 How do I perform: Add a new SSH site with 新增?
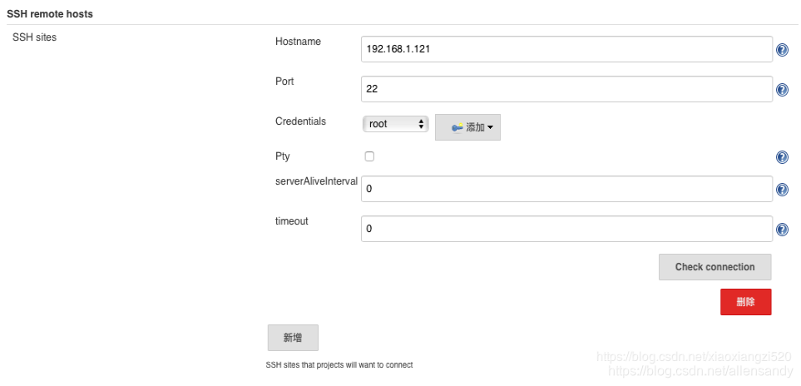tap(293, 338)
